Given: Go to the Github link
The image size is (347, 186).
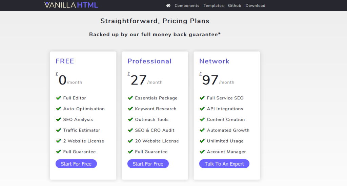Looking at the screenshot, I should pyautogui.click(x=234, y=6).
